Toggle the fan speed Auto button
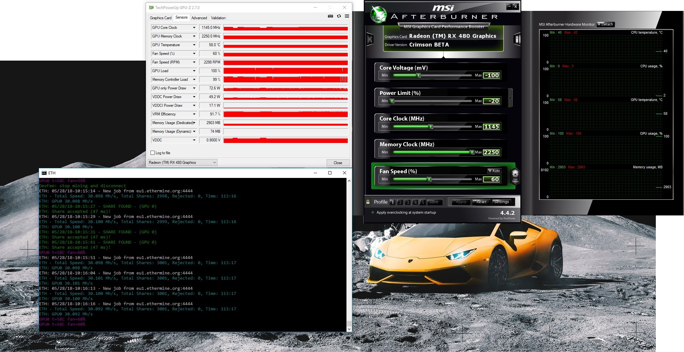This screenshot has height=352, width=684. [x=494, y=171]
